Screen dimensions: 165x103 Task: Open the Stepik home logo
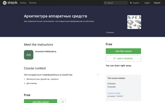10,3
